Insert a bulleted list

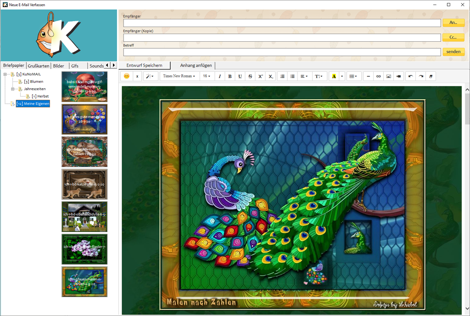[292, 76]
